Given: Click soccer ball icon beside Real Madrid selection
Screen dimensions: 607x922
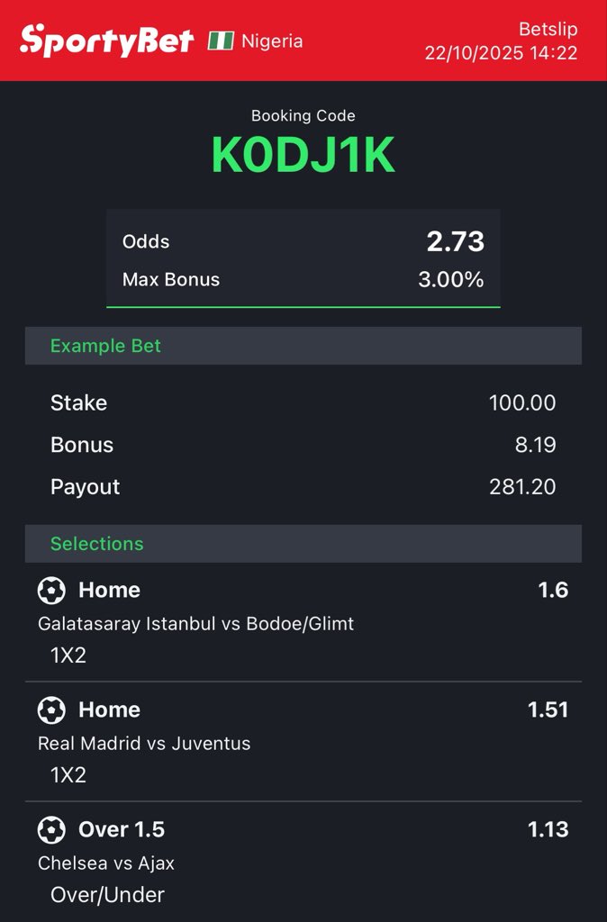Looking at the screenshot, I should (51, 710).
